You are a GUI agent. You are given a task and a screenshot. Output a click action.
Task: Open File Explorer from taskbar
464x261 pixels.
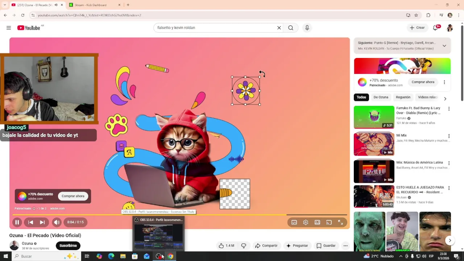[x=123, y=256]
